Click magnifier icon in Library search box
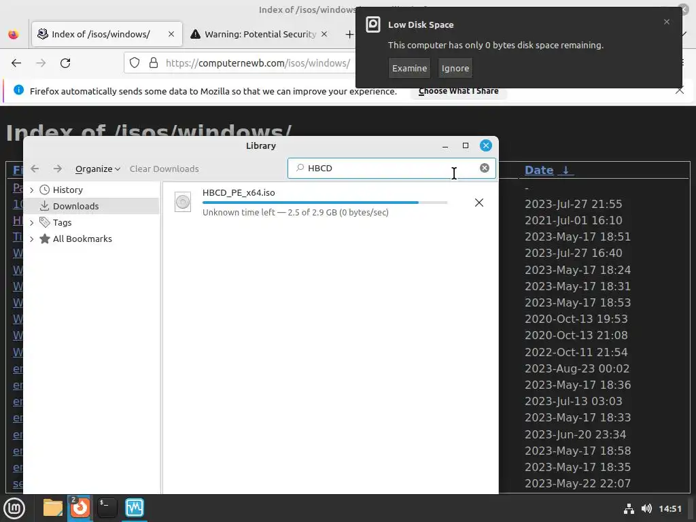Image resolution: width=696 pixels, height=522 pixels. coord(300,168)
